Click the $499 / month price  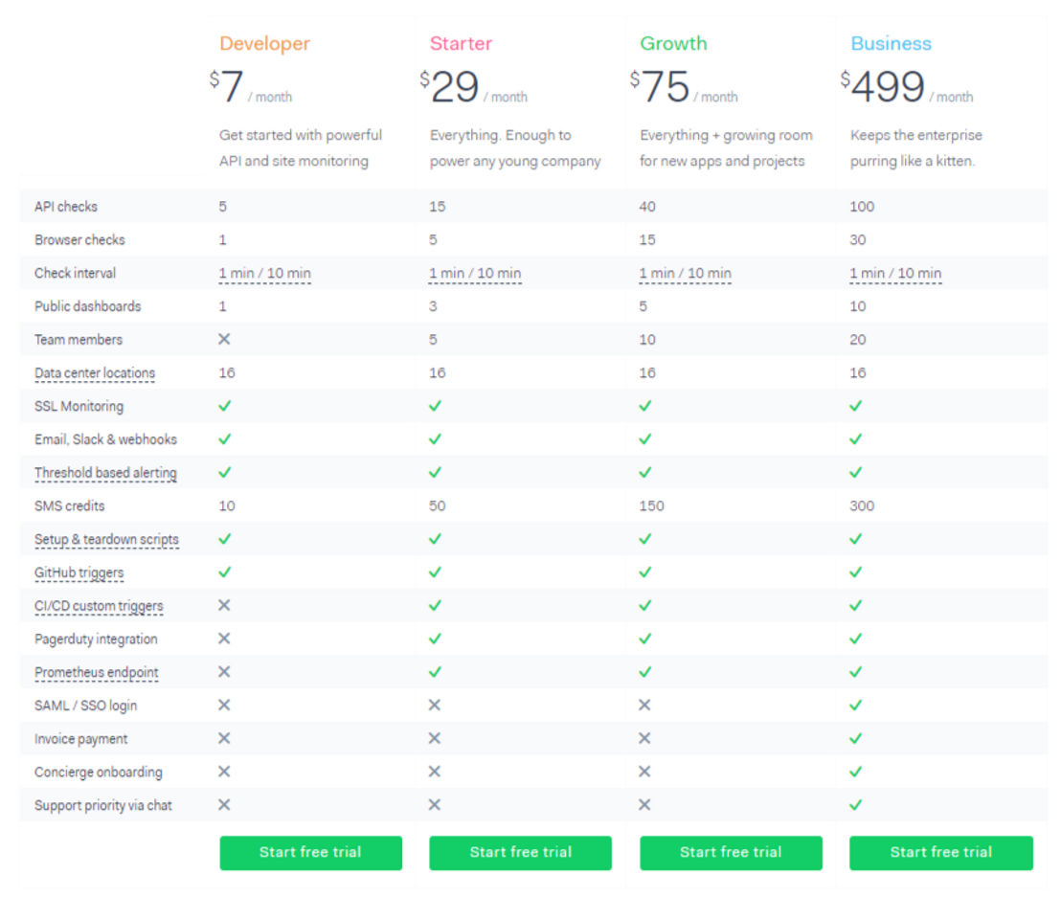click(906, 86)
